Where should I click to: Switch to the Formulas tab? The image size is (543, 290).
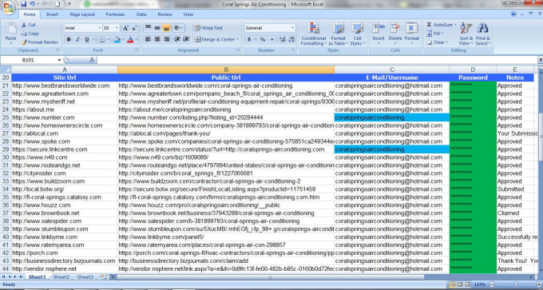[115, 14]
